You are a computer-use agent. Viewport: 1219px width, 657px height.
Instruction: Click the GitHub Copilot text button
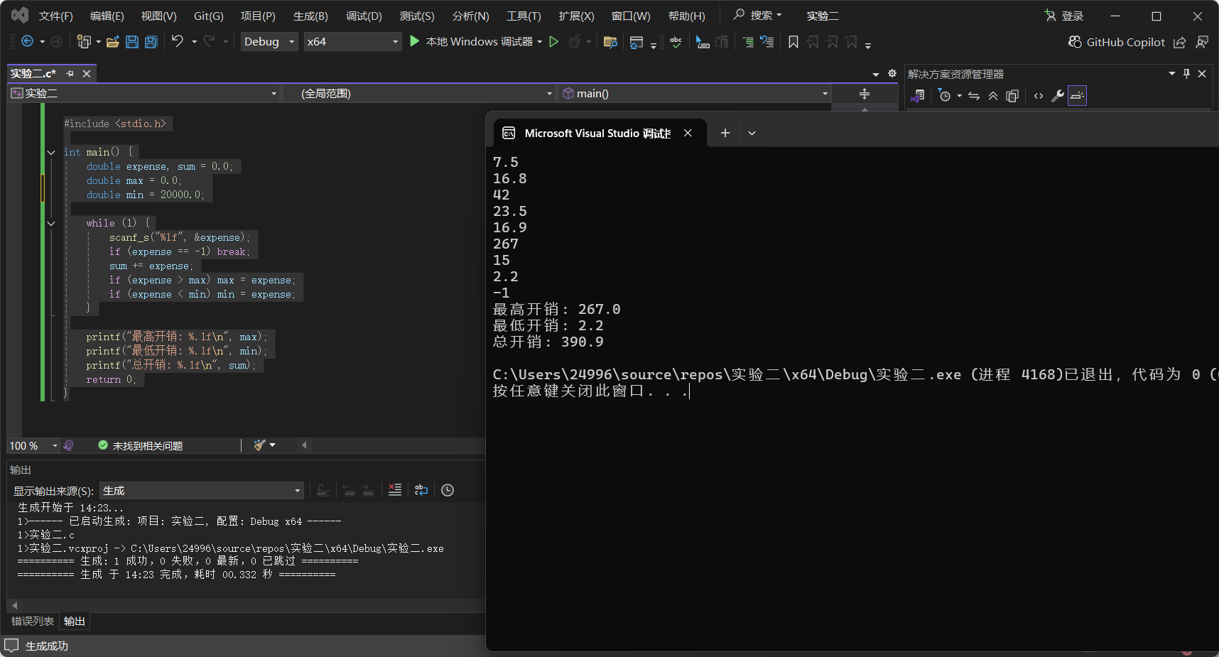pyautogui.click(x=1126, y=42)
